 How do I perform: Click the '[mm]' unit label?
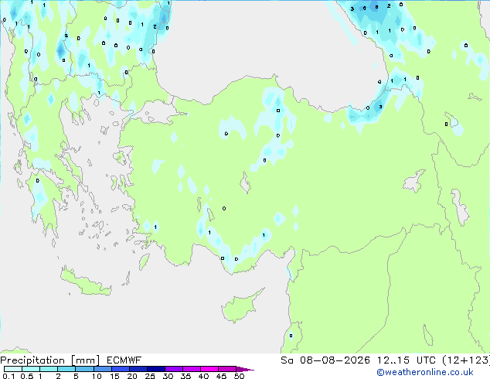[x=85, y=360]
